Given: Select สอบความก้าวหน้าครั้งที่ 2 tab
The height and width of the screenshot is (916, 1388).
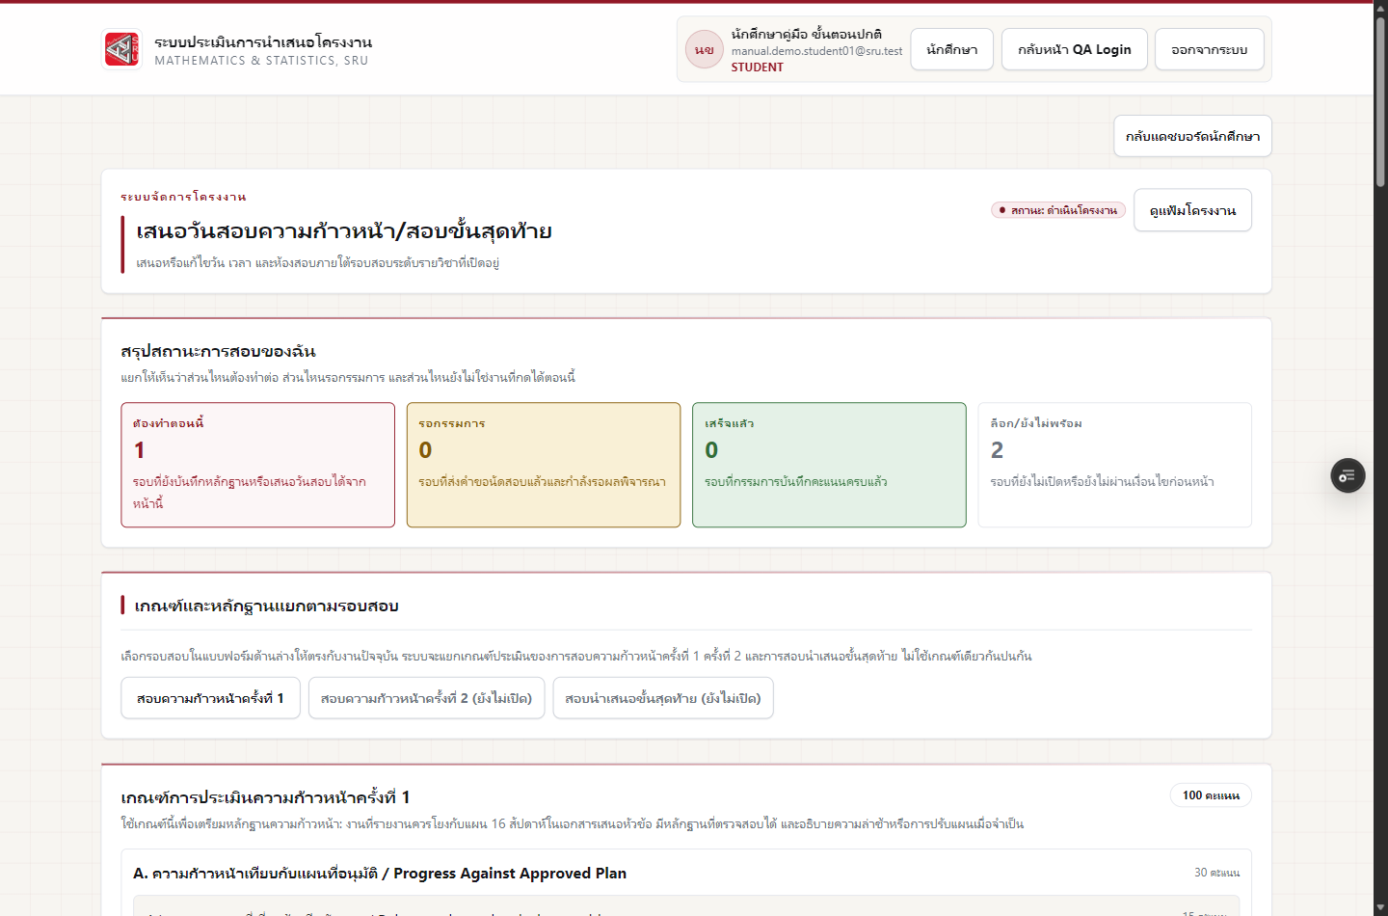Looking at the screenshot, I should click(426, 698).
